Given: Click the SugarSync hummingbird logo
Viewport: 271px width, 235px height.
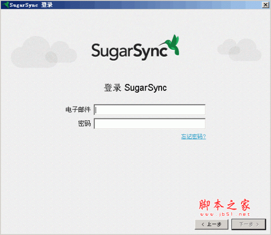Looking at the screenshot, I should [135, 47].
